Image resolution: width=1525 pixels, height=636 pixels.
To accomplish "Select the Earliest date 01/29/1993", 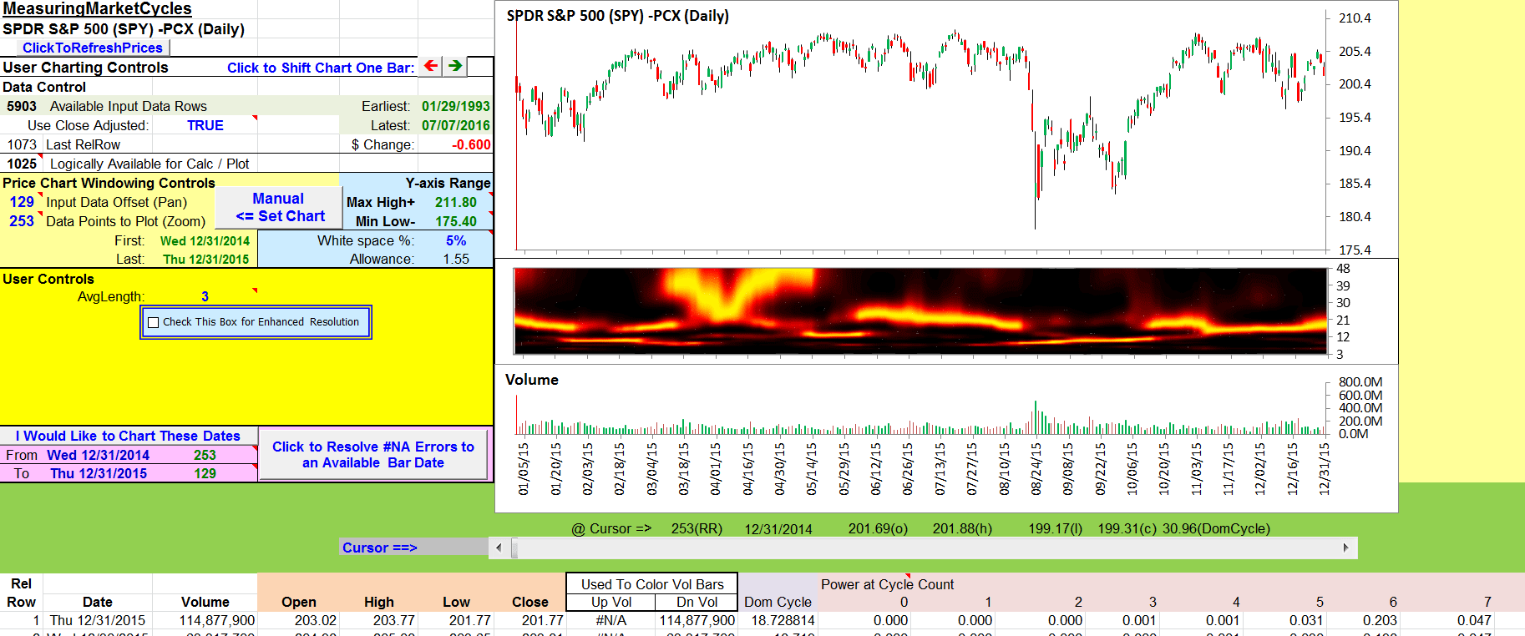I will coord(455,106).
